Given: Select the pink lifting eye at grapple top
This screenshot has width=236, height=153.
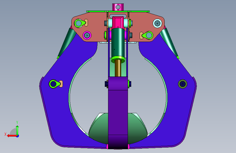Looking at the screenshot, I should pyautogui.click(x=118, y=7).
